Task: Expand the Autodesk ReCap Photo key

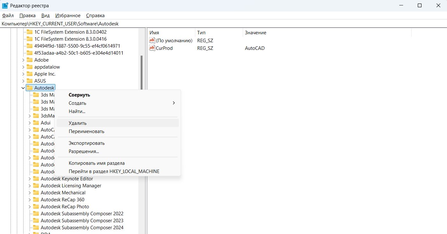Action: coord(30,207)
